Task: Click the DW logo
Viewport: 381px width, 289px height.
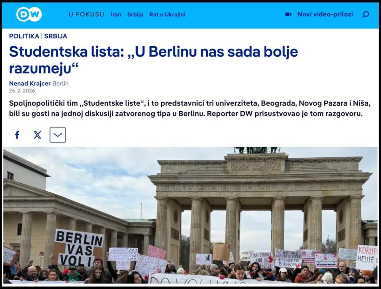Action: click(x=29, y=14)
